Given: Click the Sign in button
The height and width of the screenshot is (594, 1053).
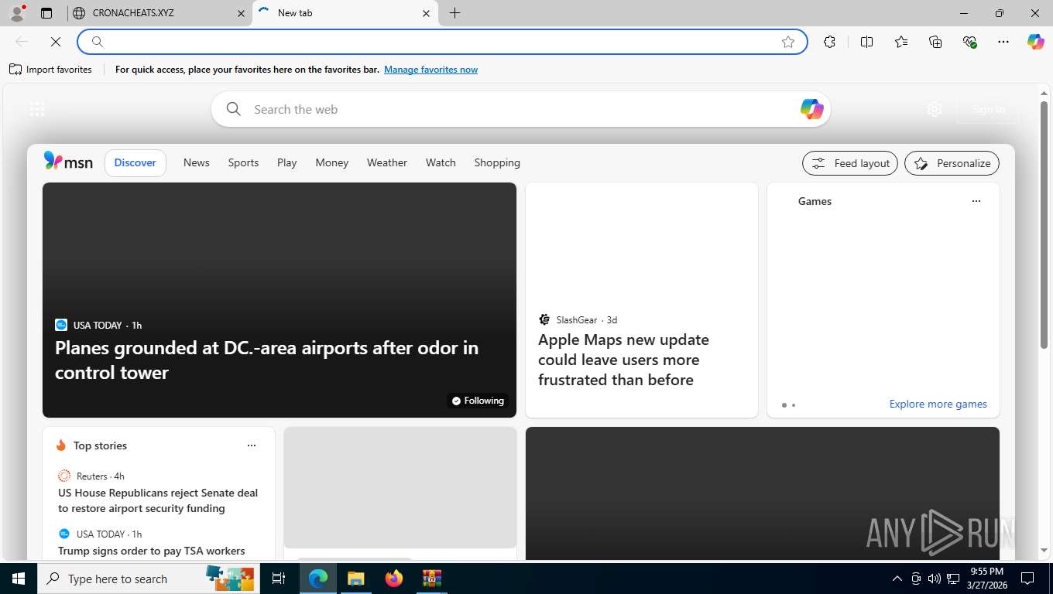Looking at the screenshot, I should tap(988, 109).
